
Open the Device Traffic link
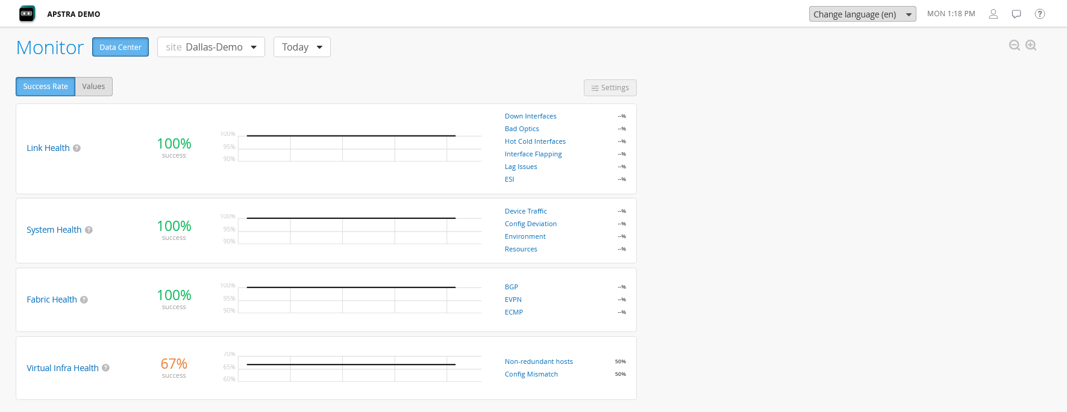[x=526, y=211]
